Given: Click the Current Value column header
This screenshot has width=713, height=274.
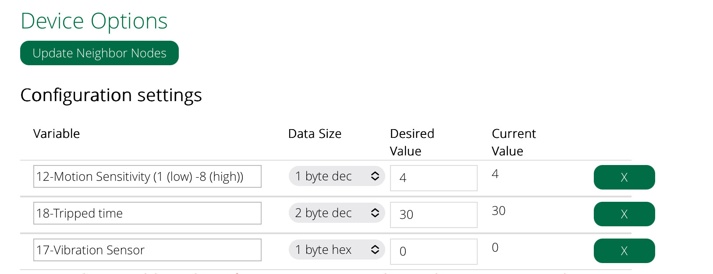Looking at the screenshot, I should pos(514,142).
